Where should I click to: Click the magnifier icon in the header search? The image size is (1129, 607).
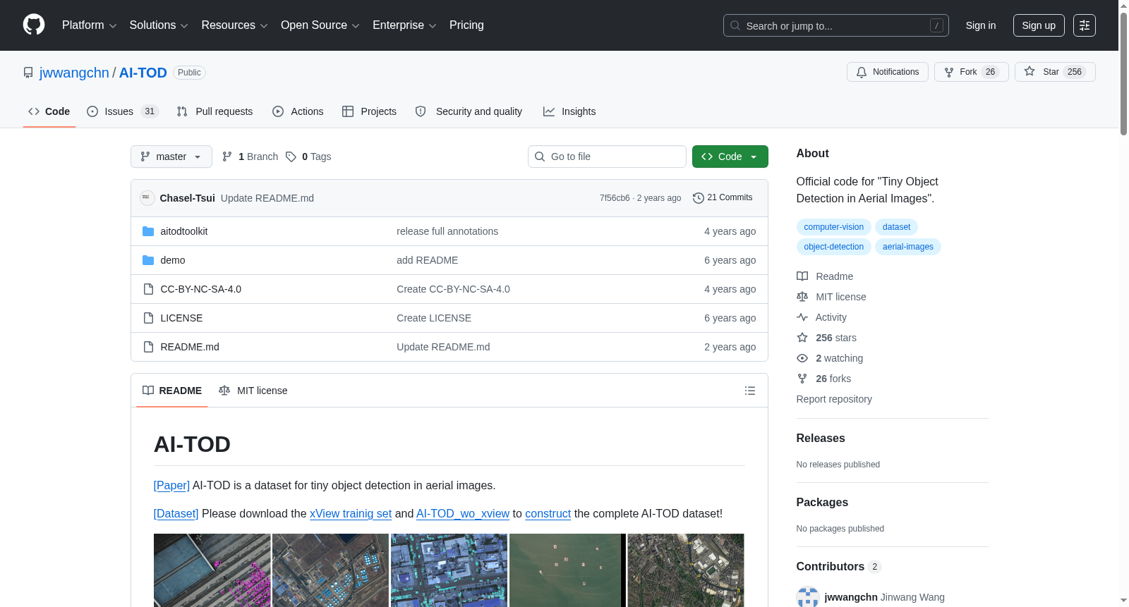tap(735, 25)
